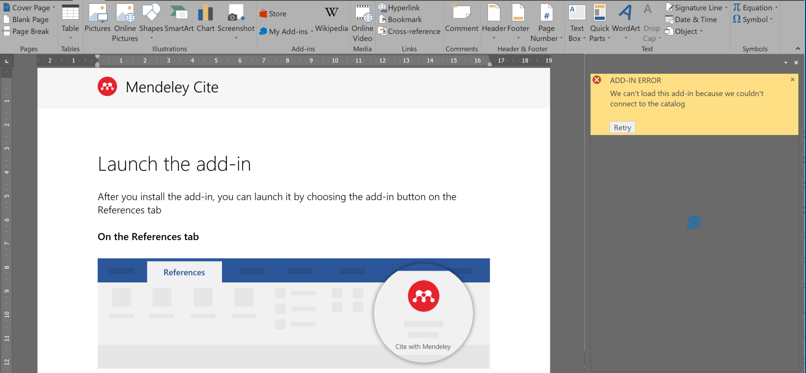
Task: Expand the Cover Page dropdown arrow
Action: coord(54,8)
